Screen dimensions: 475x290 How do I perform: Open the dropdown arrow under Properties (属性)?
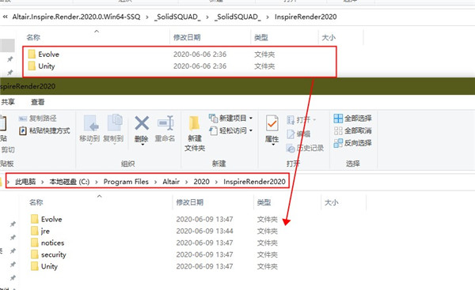[273, 145]
